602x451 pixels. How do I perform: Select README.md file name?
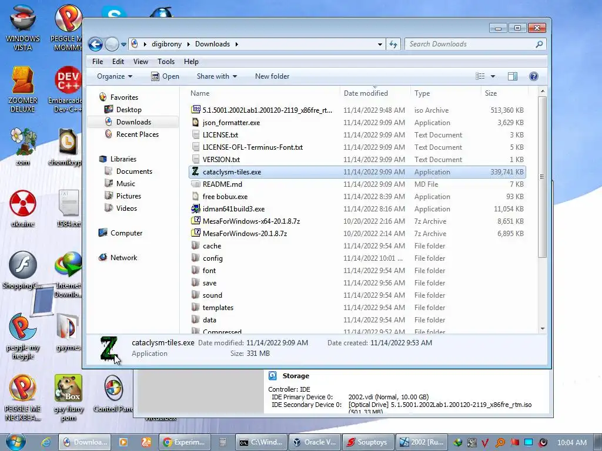pyautogui.click(x=222, y=184)
